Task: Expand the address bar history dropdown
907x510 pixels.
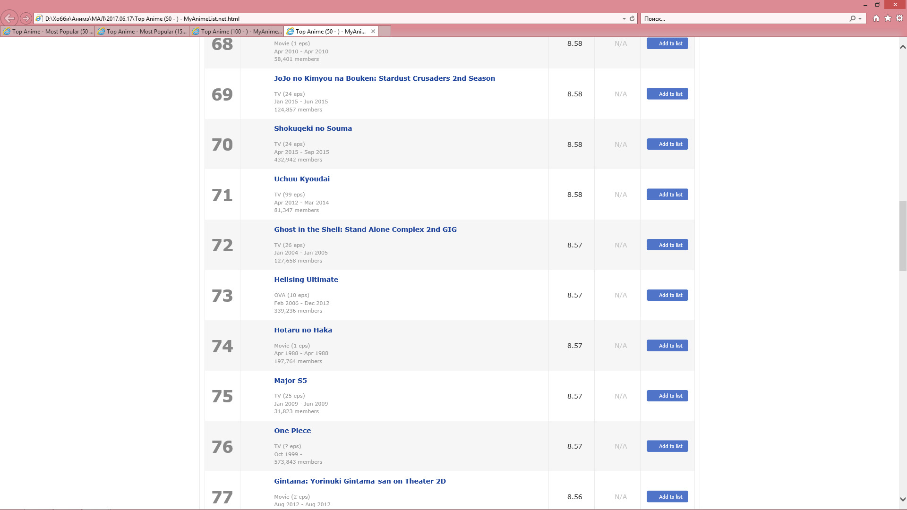Action: [x=624, y=18]
